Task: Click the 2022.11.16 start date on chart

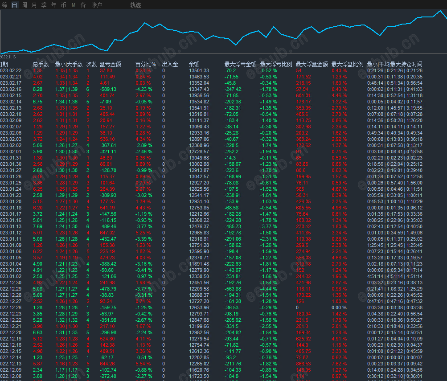Action: point(8,57)
